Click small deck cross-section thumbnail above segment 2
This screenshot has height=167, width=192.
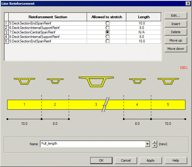pos(55,81)
